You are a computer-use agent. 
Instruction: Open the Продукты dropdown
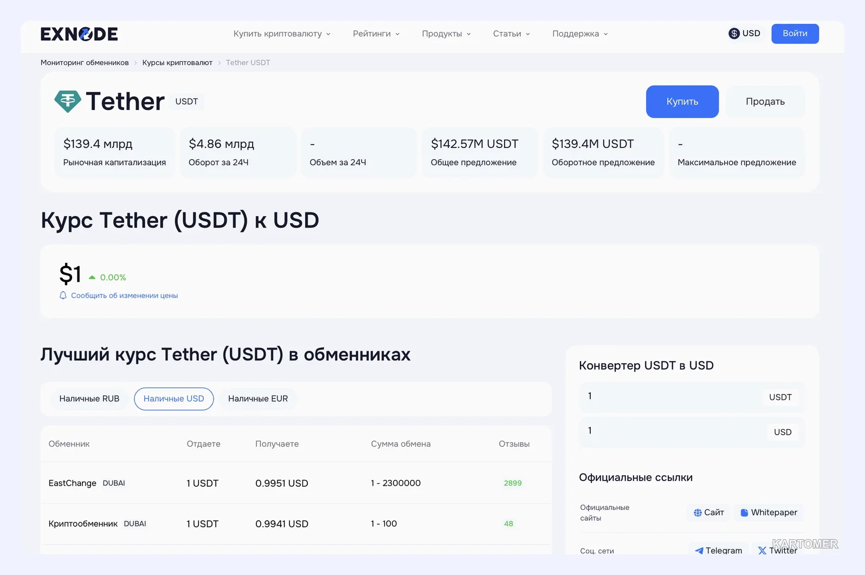click(x=447, y=34)
